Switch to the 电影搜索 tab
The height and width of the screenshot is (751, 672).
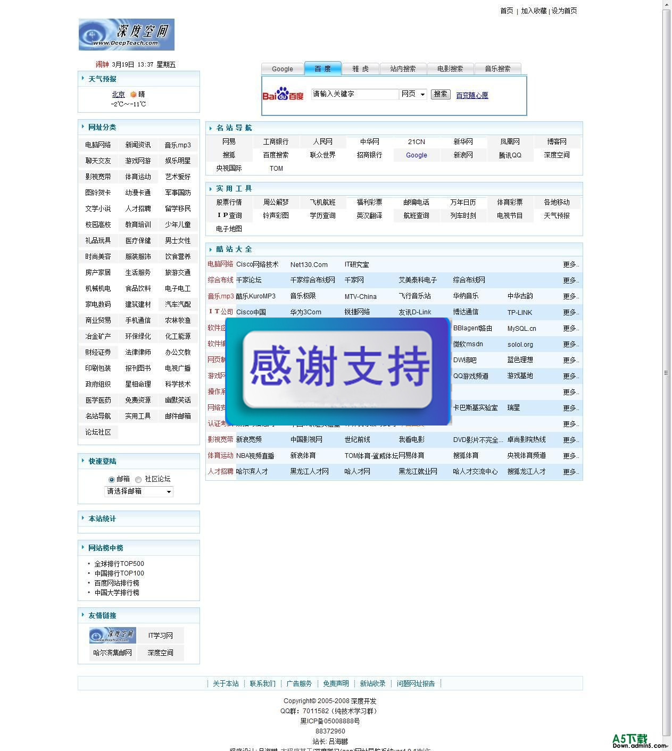pos(450,69)
